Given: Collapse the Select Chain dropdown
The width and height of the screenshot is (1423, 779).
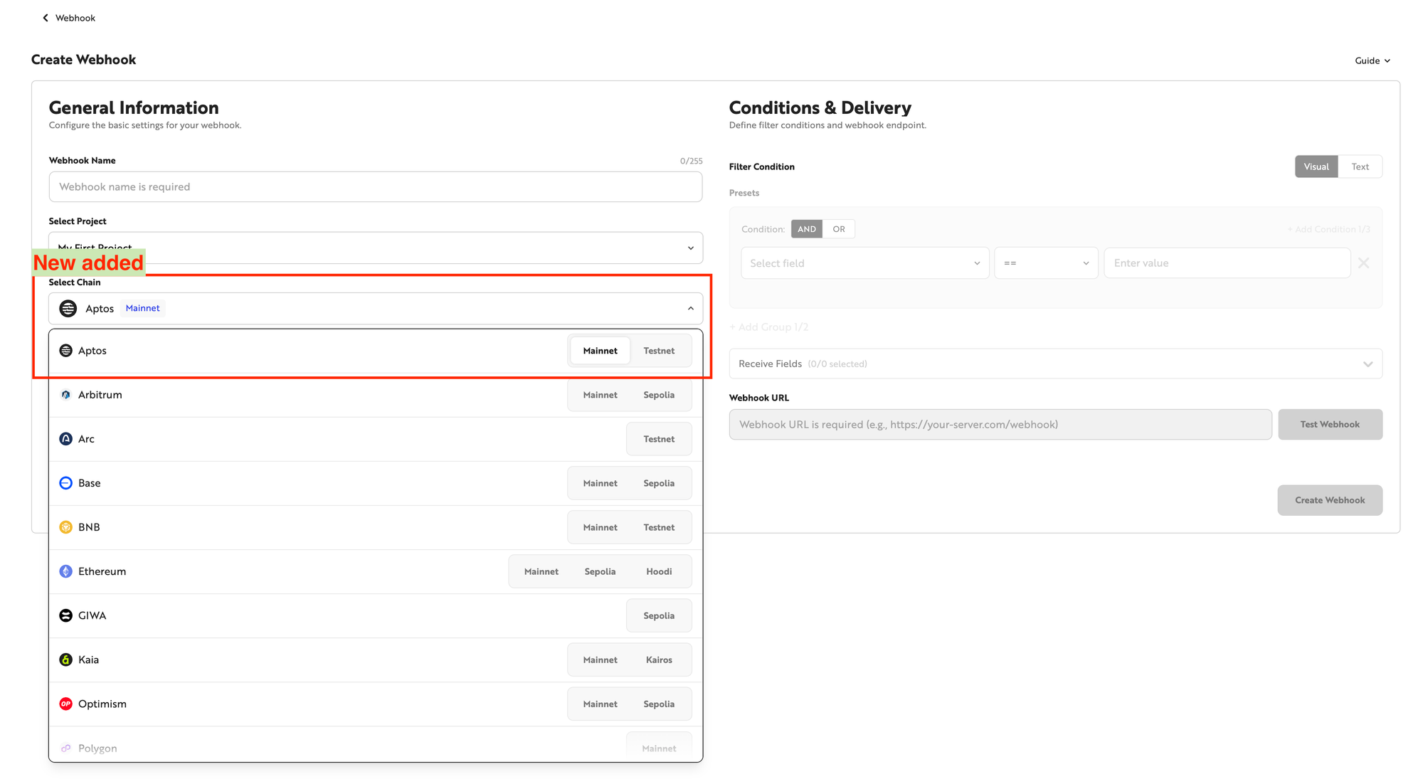Looking at the screenshot, I should coord(690,309).
